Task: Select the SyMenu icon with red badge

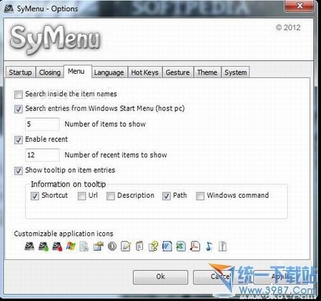Action: 57,247
